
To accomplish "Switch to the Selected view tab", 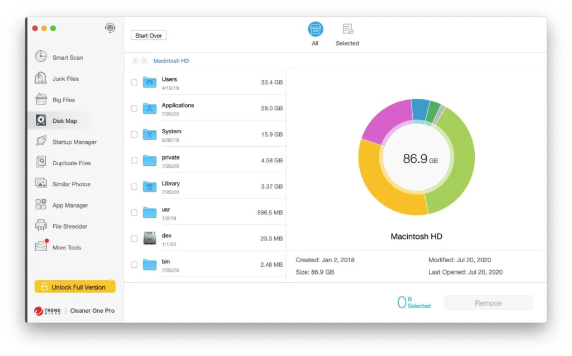I will pyautogui.click(x=347, y=33).
